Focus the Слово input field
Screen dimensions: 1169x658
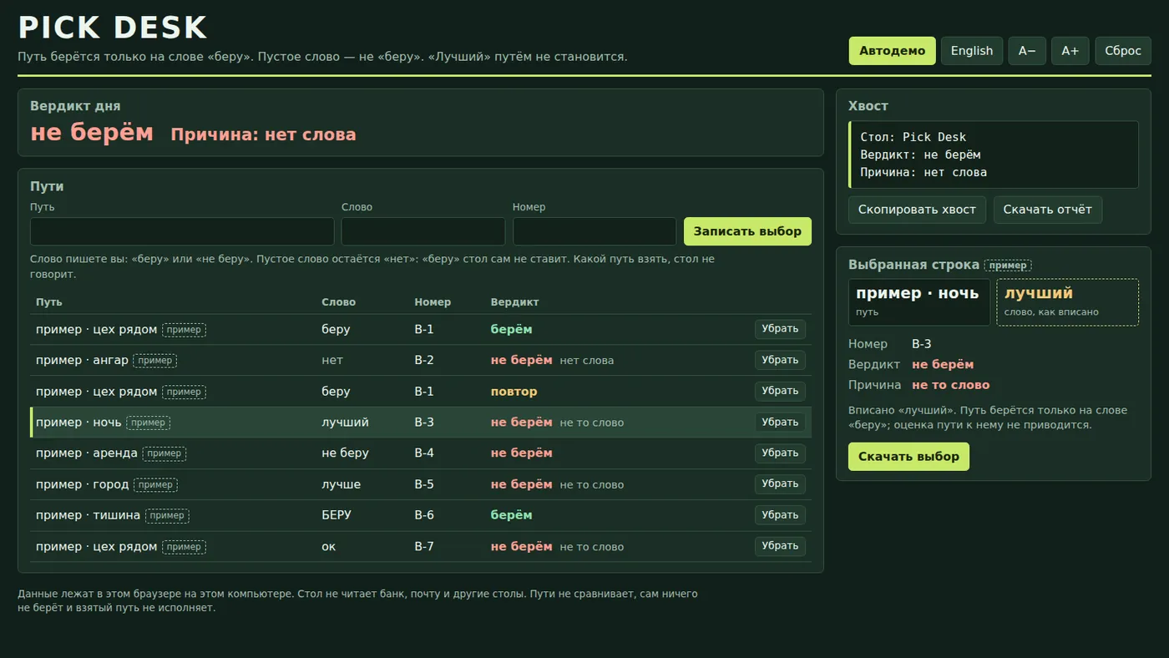point(423,231)
